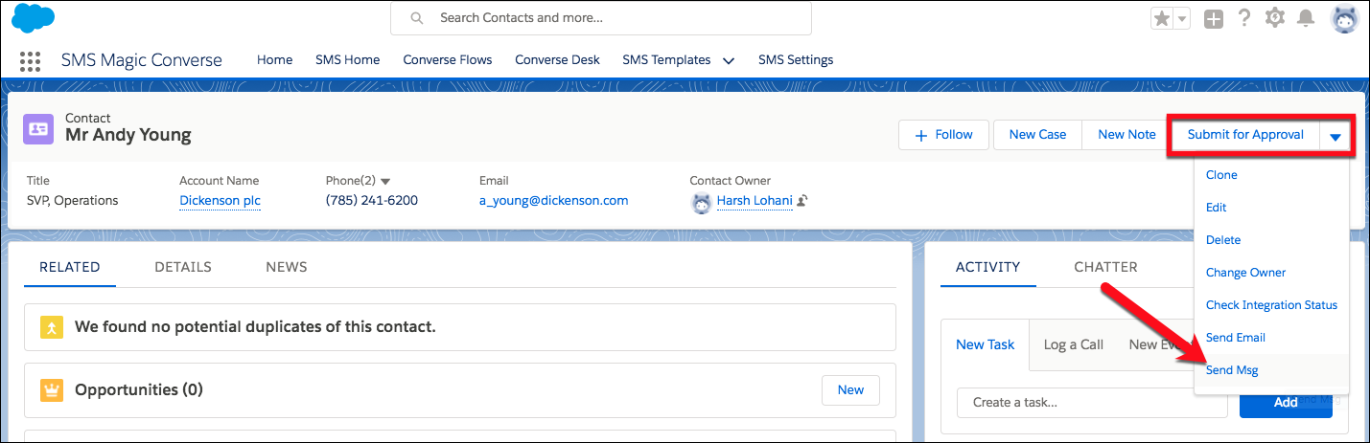The height and width of the screenshot is (443, 1370).
Task: Click the New Case button
Action: 1037,135
